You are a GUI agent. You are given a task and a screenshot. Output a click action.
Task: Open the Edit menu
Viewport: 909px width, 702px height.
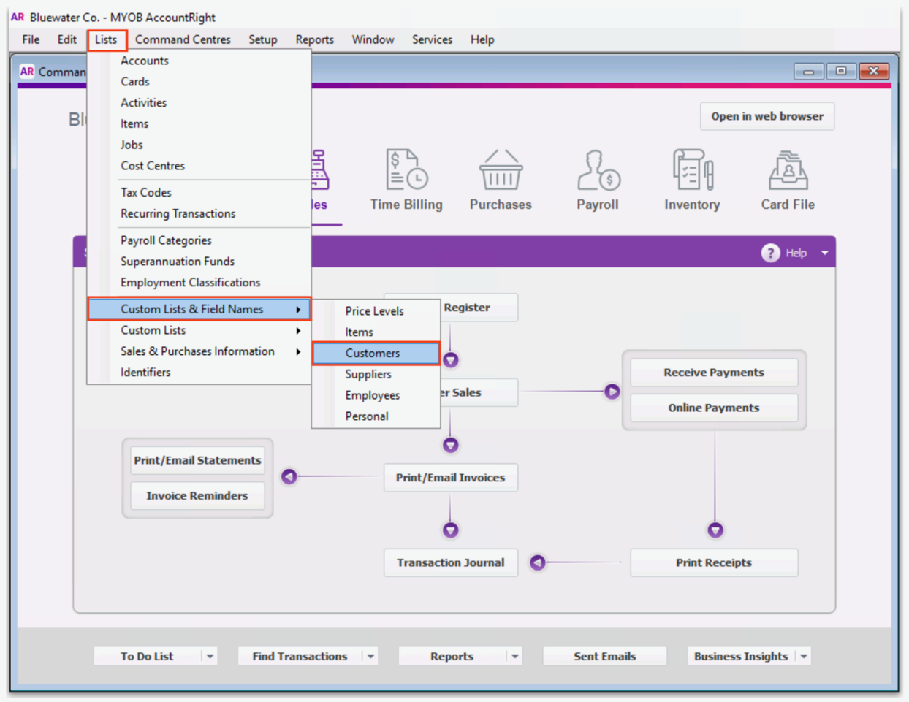coord(66,39)
